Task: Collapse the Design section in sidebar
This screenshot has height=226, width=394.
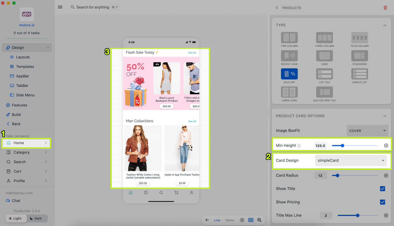Action: tap(48, 48)
